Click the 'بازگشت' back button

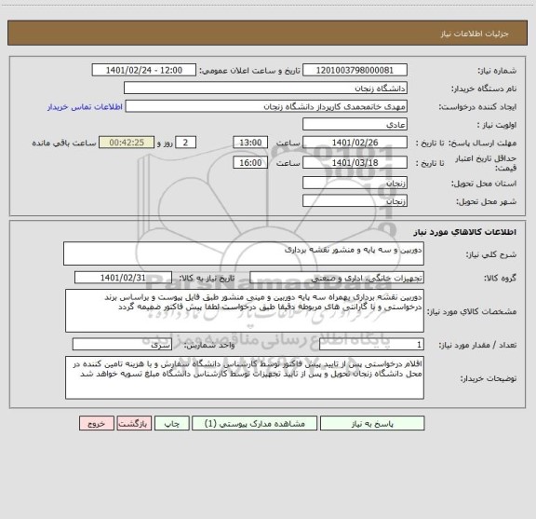[x=134, y=423]
